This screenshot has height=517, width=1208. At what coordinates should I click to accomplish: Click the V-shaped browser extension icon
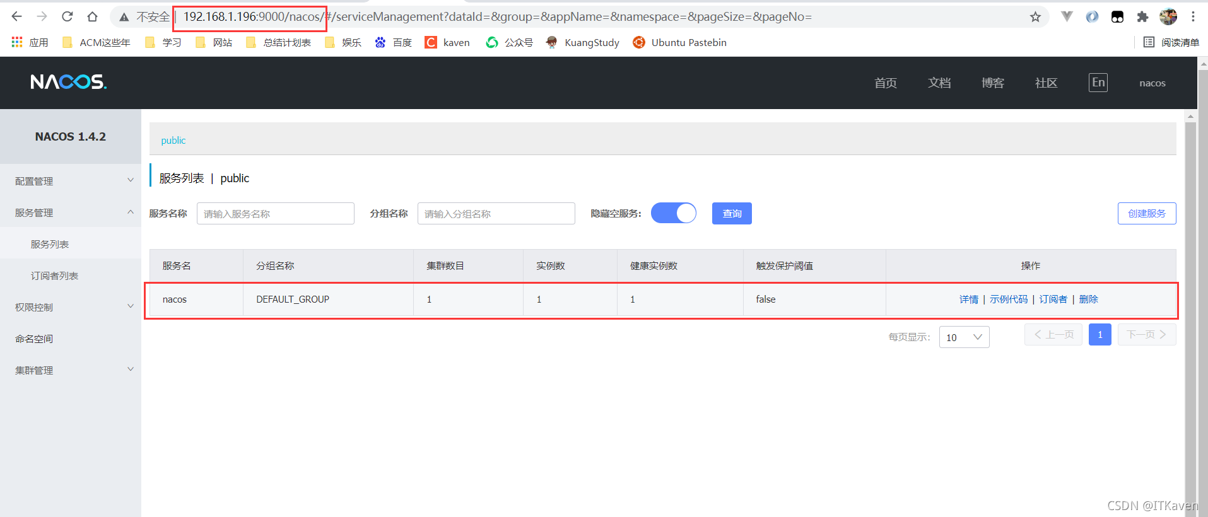click(1067, 17)
